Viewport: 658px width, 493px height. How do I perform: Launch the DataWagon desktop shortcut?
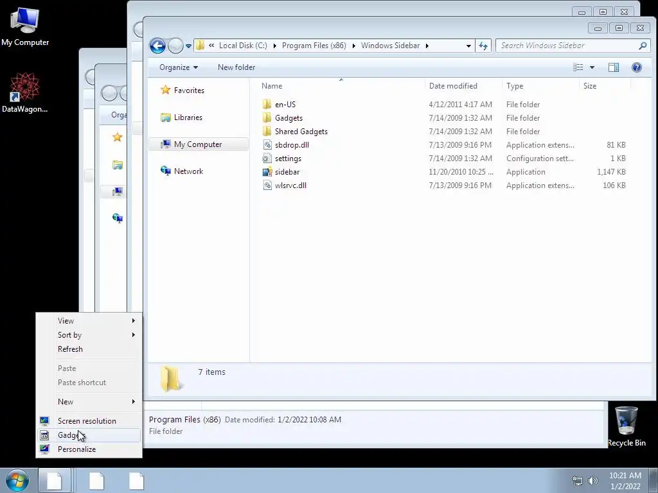tap(25, 92)
